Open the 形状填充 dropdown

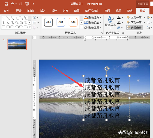click(x=93, y=18)
